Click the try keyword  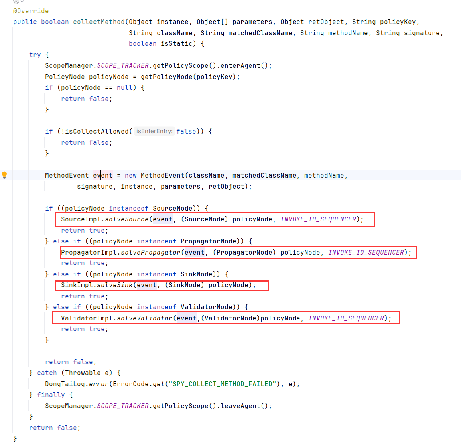click(35, 55)
